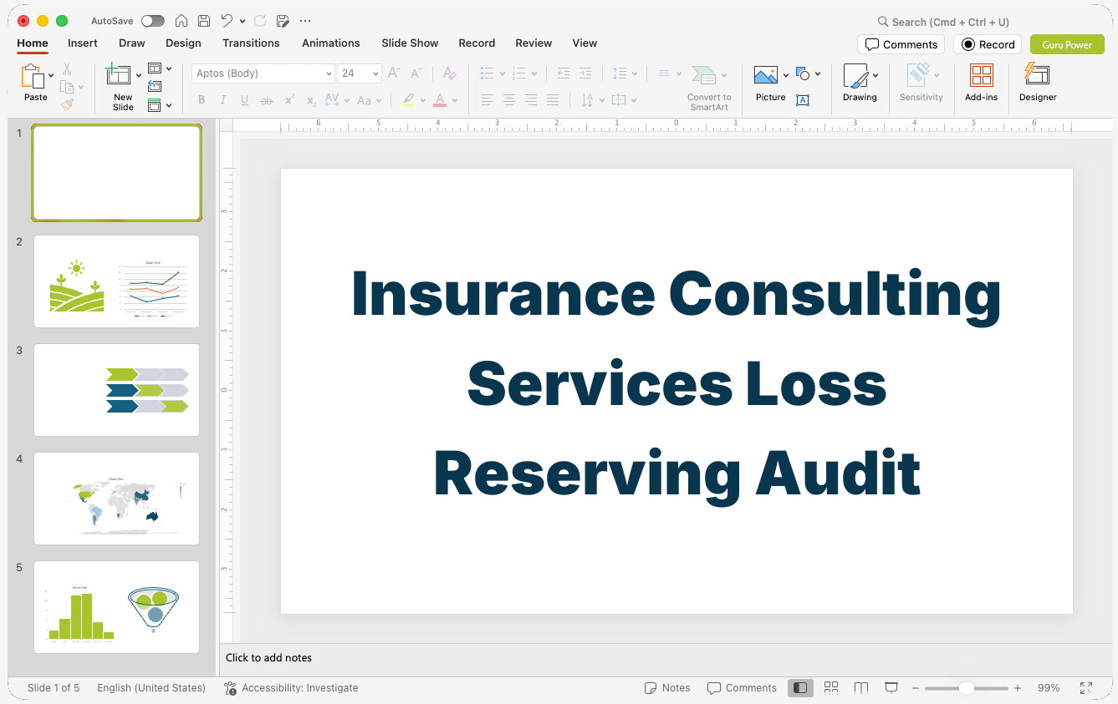This screenshot has width=1118, height=704.
Task: Click the Home icon in title bar
Action: click(181, 21)
